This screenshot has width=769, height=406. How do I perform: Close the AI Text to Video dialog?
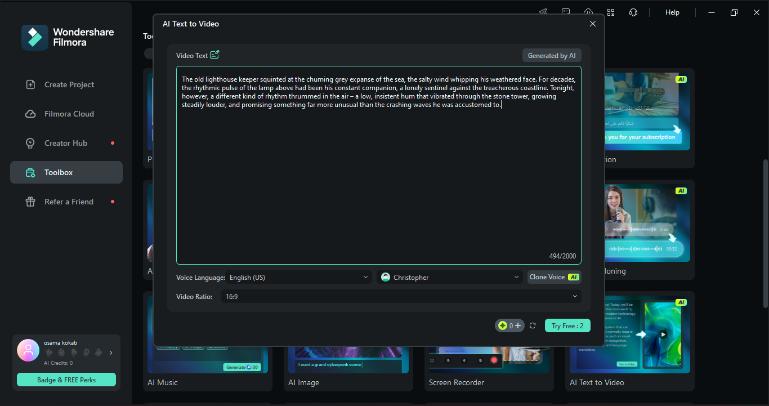592,24
